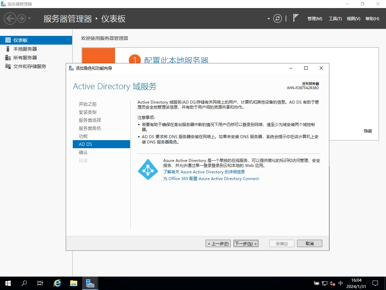386x290 pixels.
Task: Click the refresh icon in header
Action: (277, 18)
